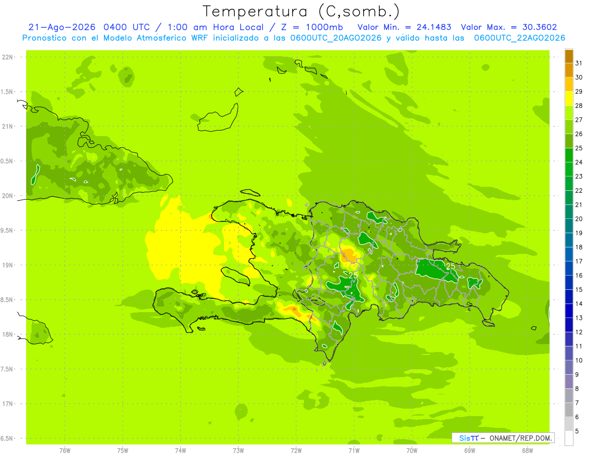The height and width of the screenshot is (457, 592).
Task: Select the "Valor Max. = 30.3602" value
Action: pos(509,27)
